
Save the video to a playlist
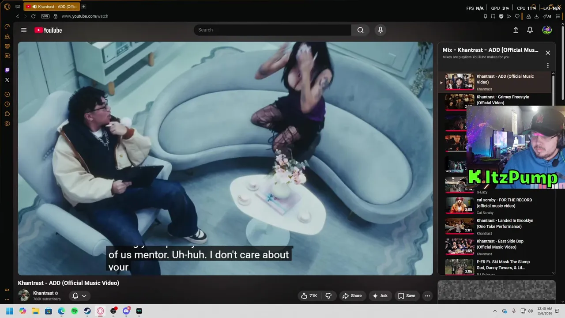[407, 296]
